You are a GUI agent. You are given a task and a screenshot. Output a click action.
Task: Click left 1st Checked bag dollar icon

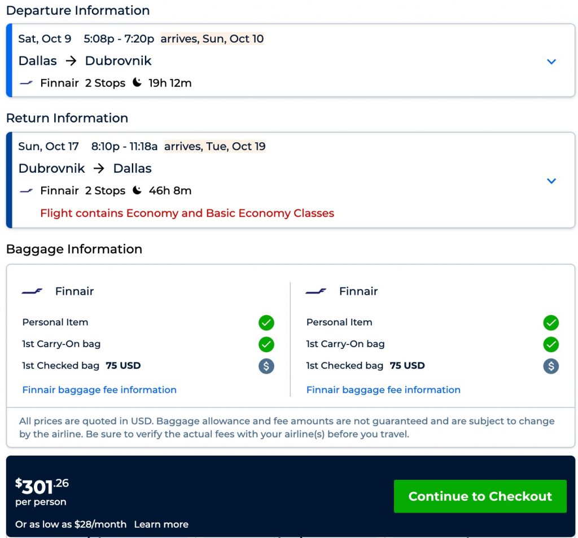(266, 366)
